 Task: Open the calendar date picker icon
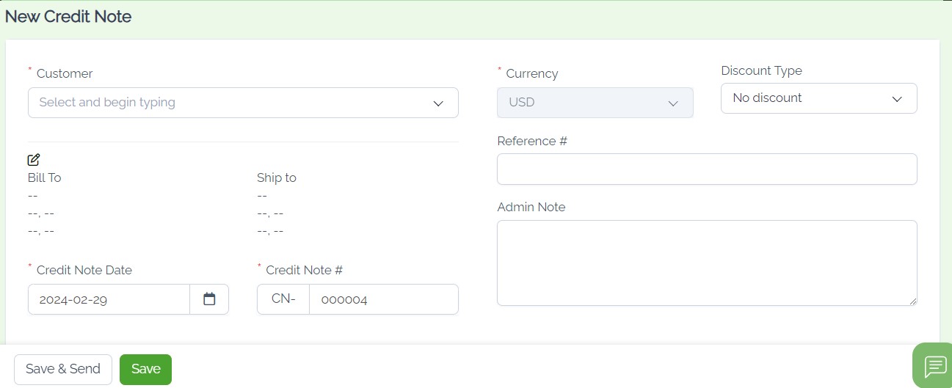coord(209,299)
